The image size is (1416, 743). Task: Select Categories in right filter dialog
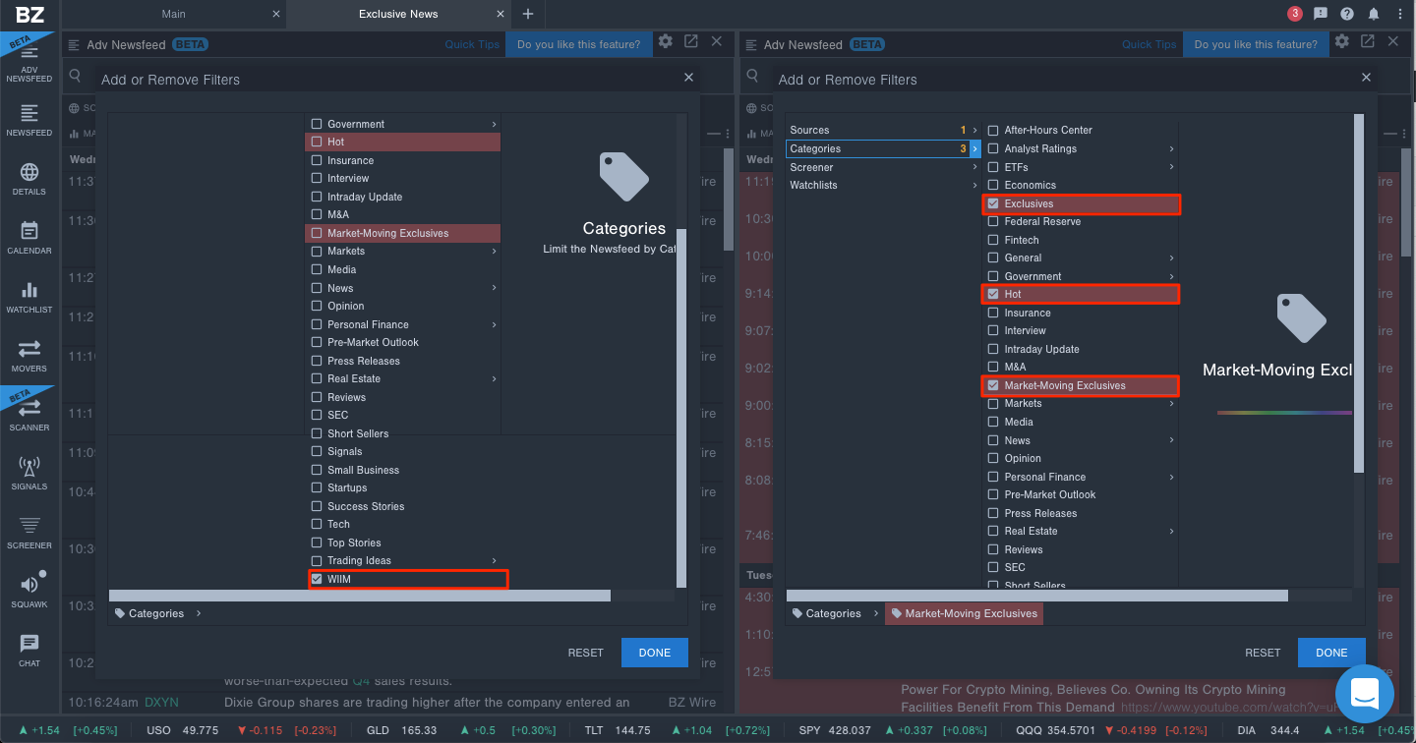pos(883,148)
